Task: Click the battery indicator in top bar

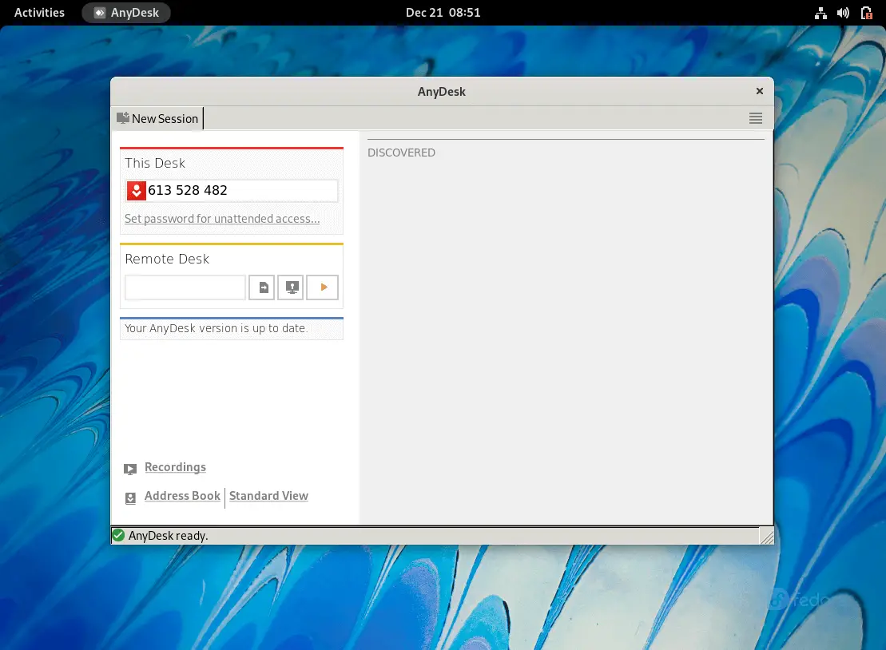Action: (x=866, y=13)
